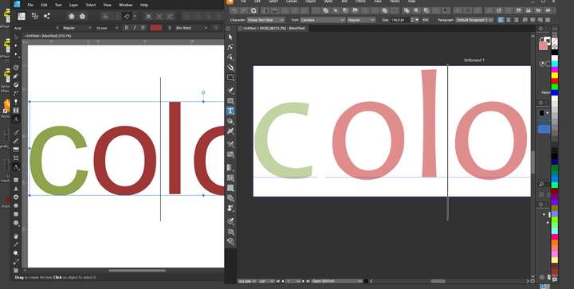Open the Candara font dropdown
This screenshot has height=289, width=574.
coord(323,20)
